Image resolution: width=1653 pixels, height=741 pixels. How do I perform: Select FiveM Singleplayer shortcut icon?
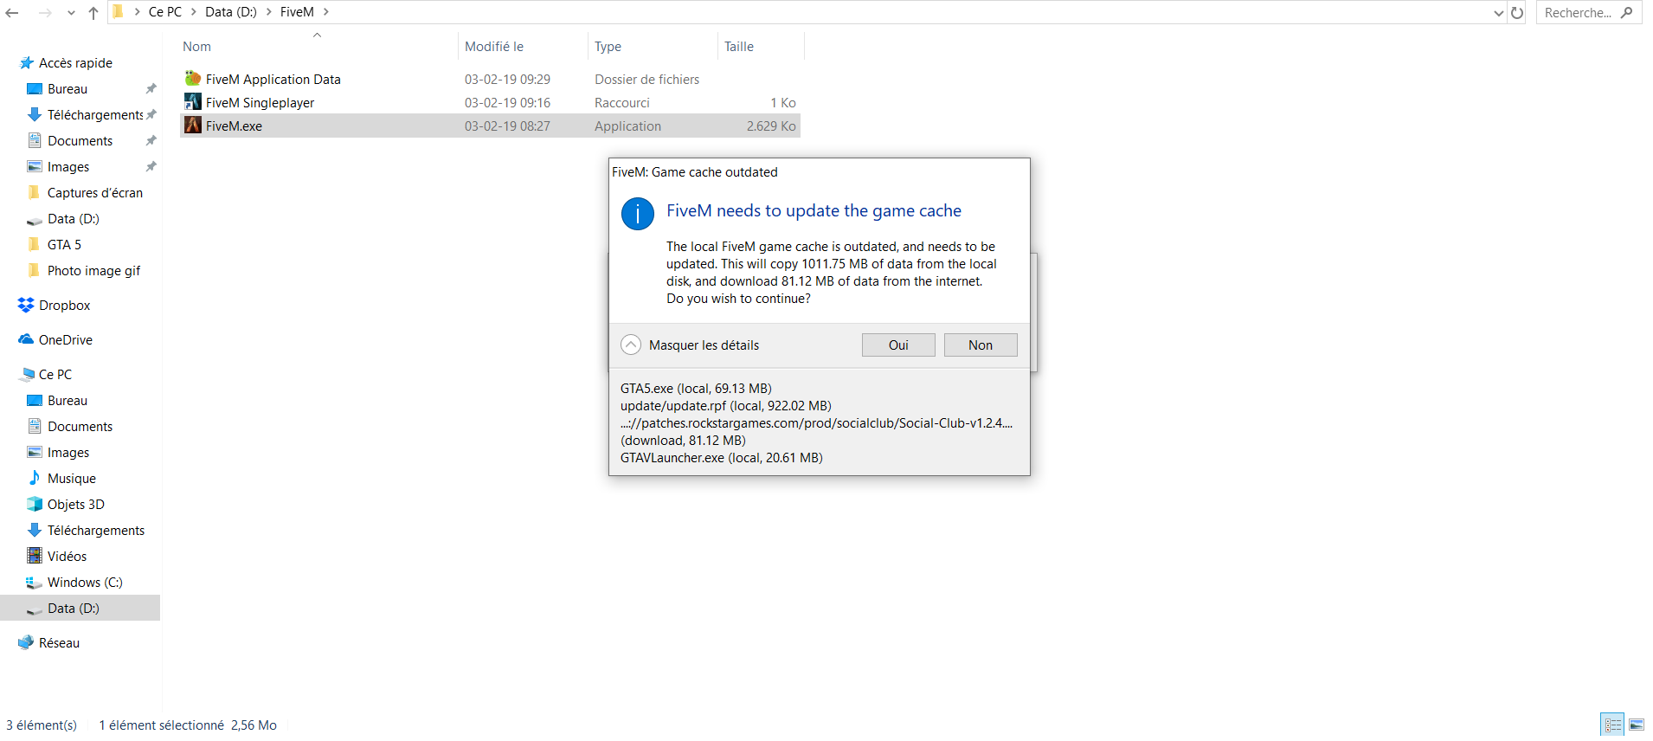pos(193,102)
